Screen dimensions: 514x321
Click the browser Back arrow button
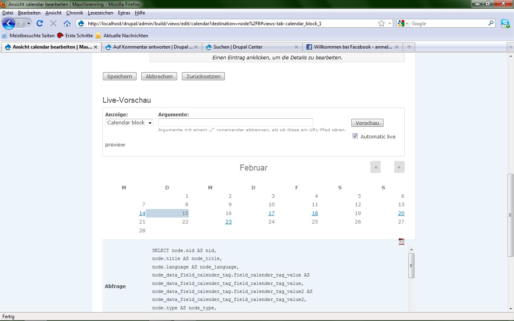[x=9, y=23]
